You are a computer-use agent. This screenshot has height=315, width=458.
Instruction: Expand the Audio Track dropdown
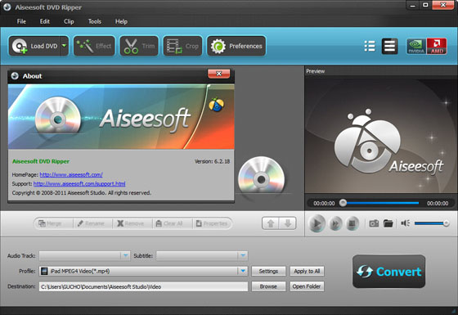(x=125, y=255)
